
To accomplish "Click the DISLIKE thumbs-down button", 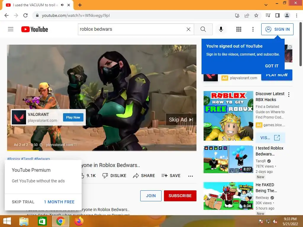I will pos(114,176).
